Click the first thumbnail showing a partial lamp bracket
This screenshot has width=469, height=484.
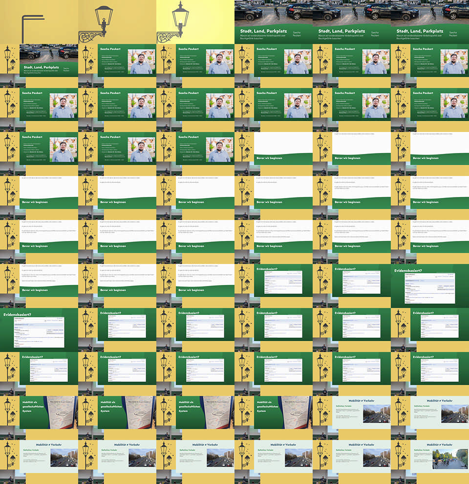pyautogui.click(x=39, y=22)
